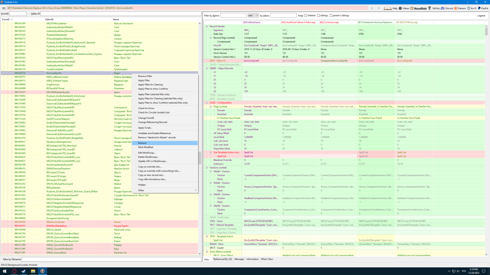Switch to the Messages tab
The height and width of the screenshot is (275, 490).
(239, 259)
